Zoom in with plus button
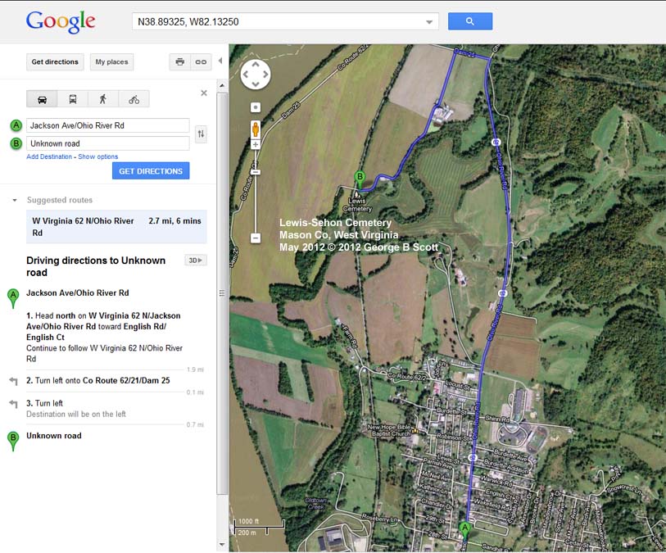 256,145
